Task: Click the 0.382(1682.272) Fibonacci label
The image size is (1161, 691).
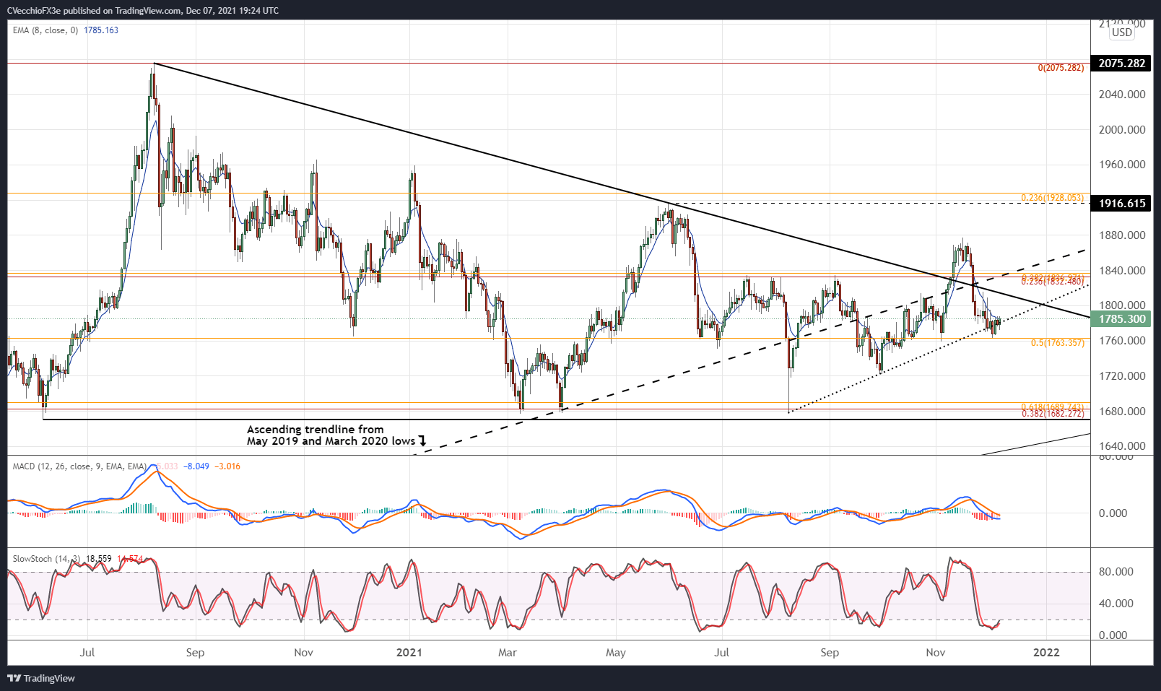Action: click(1053, 414)
